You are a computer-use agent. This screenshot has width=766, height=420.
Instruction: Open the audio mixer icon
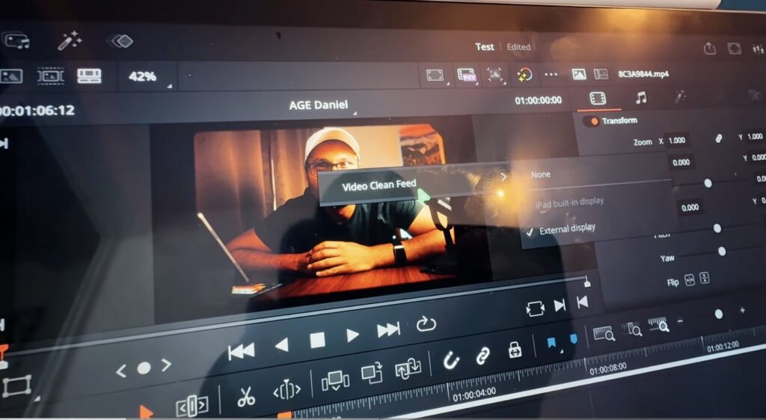pyautogui.click(x=758, y=49)
